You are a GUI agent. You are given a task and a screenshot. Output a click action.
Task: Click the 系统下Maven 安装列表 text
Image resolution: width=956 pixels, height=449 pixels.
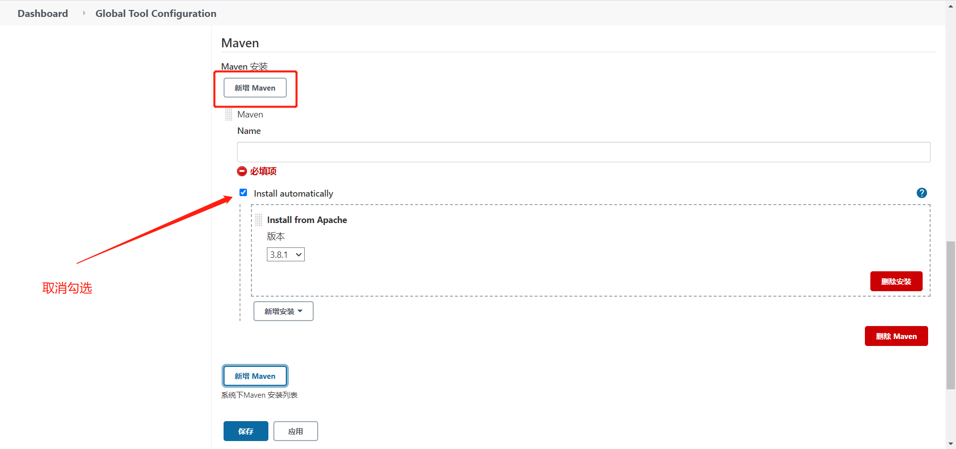click(259, 395)
